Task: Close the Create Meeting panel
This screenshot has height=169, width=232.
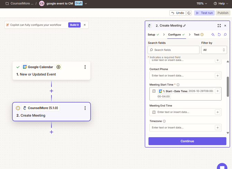Action: tap(225, 26)
